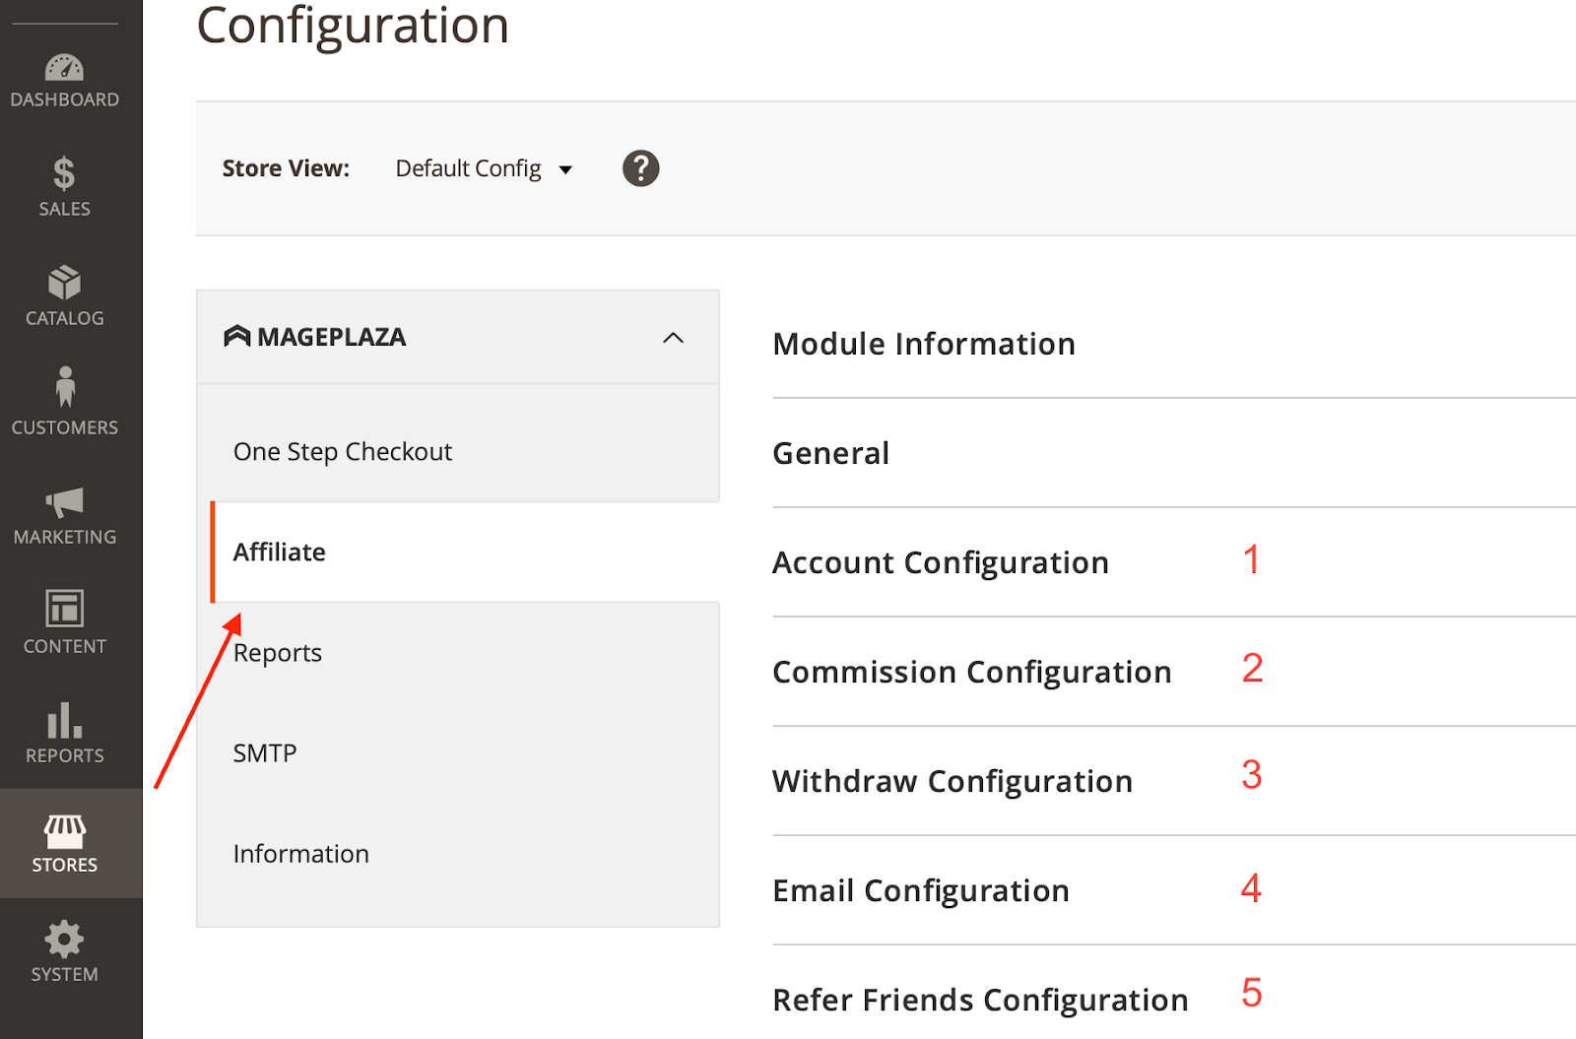This screenshot has width=1576, height=1039.
Task: Expand the Account Configuration section
Action: 941,562
